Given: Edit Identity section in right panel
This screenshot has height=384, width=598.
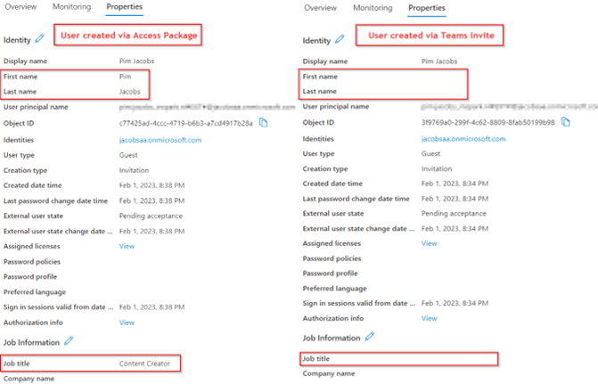Looking at the screenshot, I should click(x=340, y=40).
